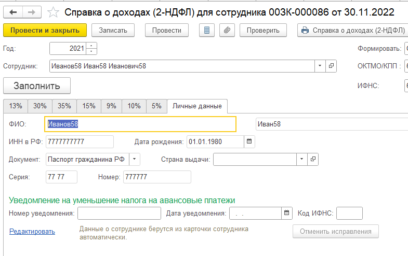Switch to the 9% tab
Viewport: 408px width, 256px height.
111,106
